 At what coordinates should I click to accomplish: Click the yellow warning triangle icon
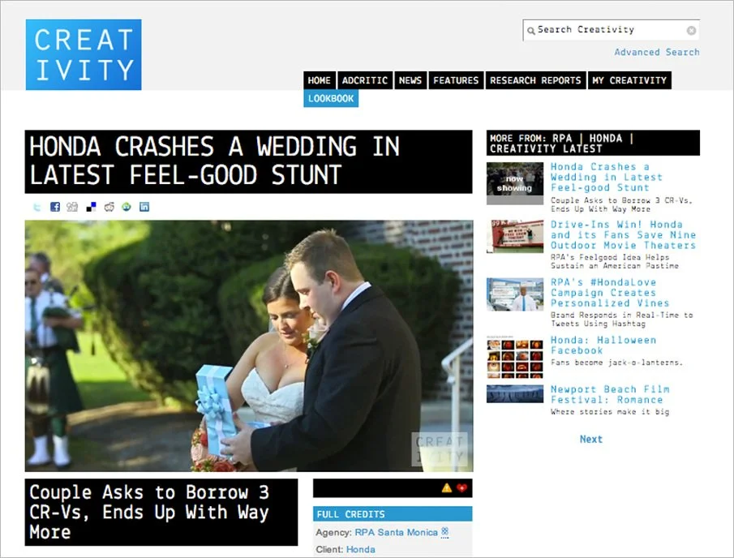click(x=447, y=487)
